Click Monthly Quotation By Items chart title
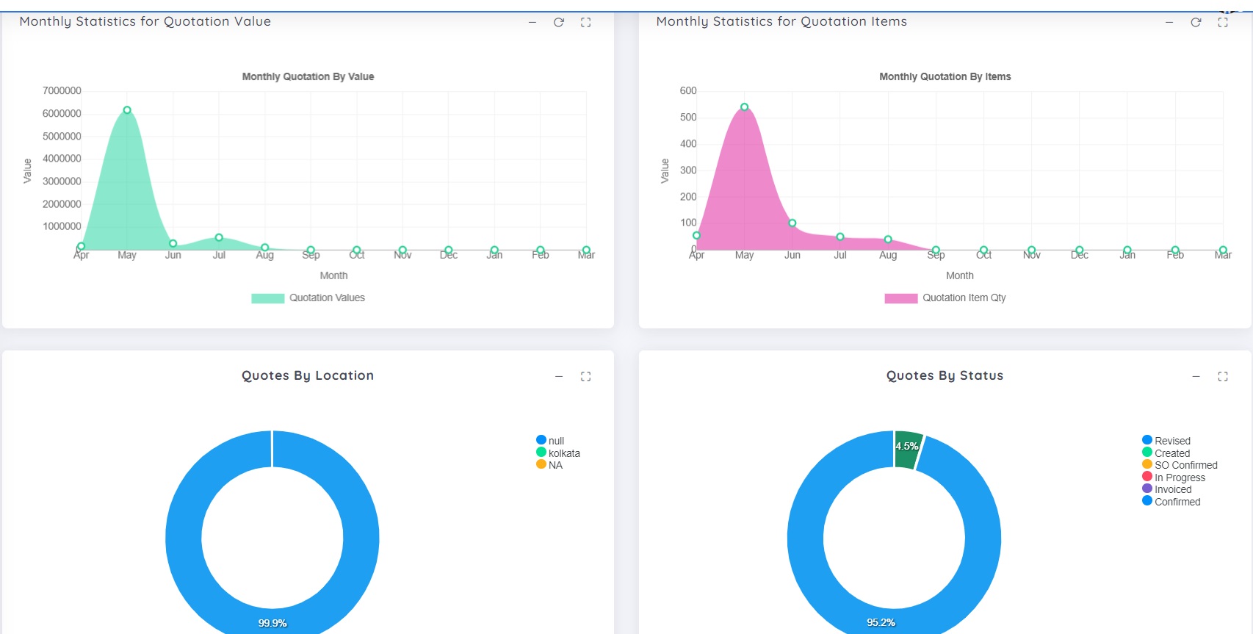The width and height of the screenshot is (1253, 634). pos(945,76)
